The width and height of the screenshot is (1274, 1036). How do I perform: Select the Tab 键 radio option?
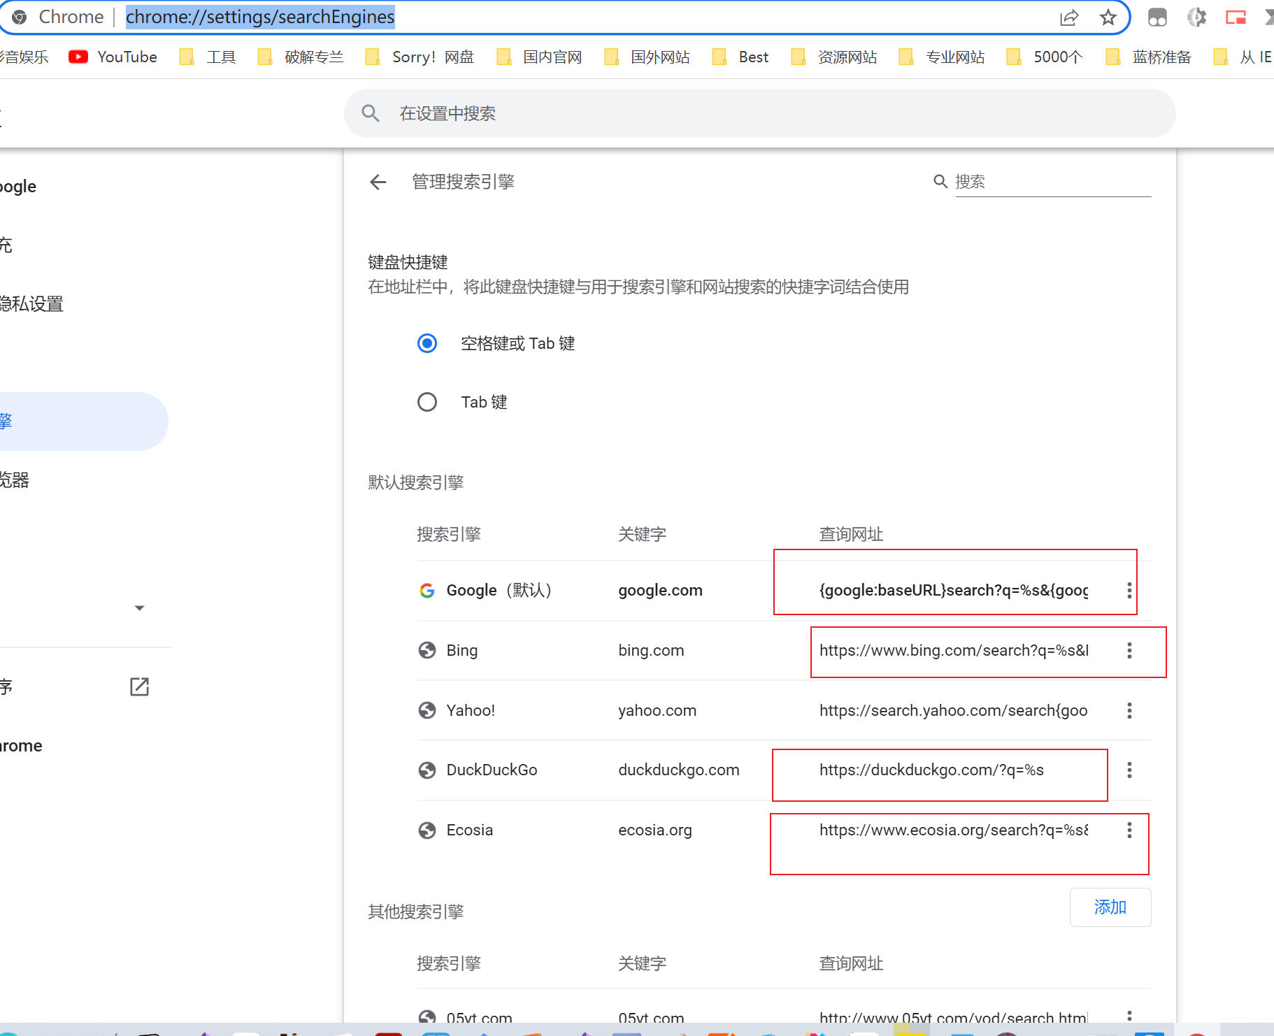(x=427, y=402)
